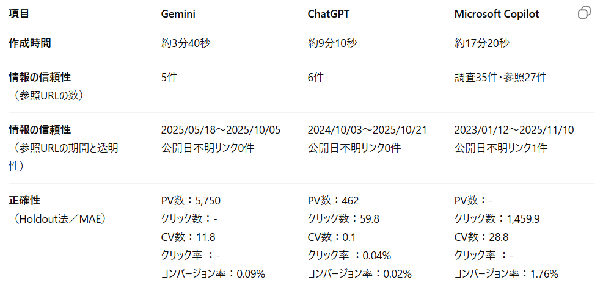Click the copy table icon
This screenshot has width=603, height=296.
coord(584,13)
